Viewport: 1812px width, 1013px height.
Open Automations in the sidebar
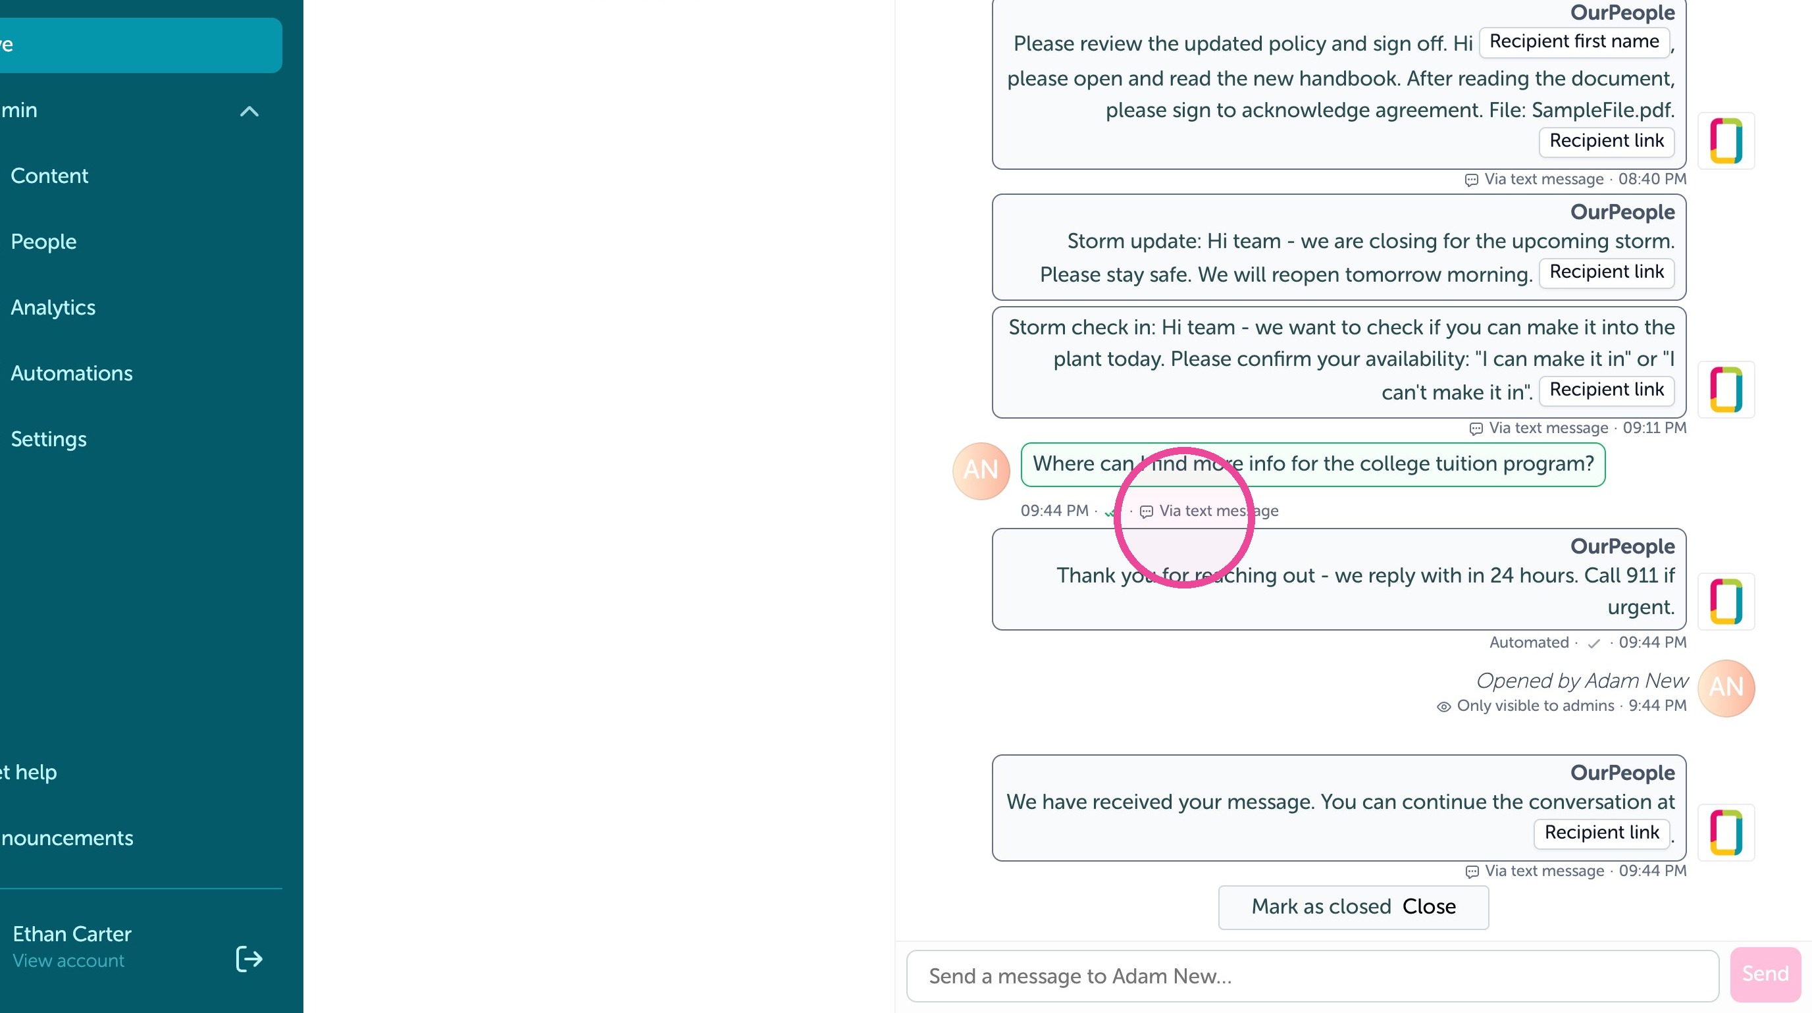point(72,373)
